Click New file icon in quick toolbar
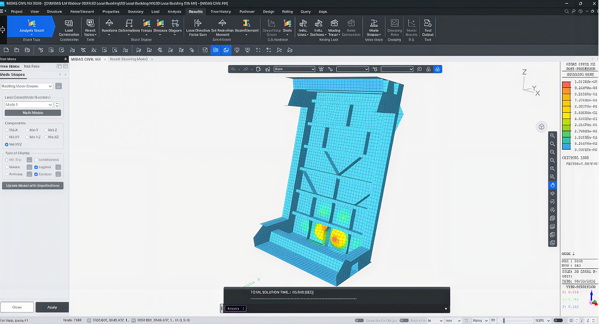This screenshot has height=324, width=599. tap(6, 50)
